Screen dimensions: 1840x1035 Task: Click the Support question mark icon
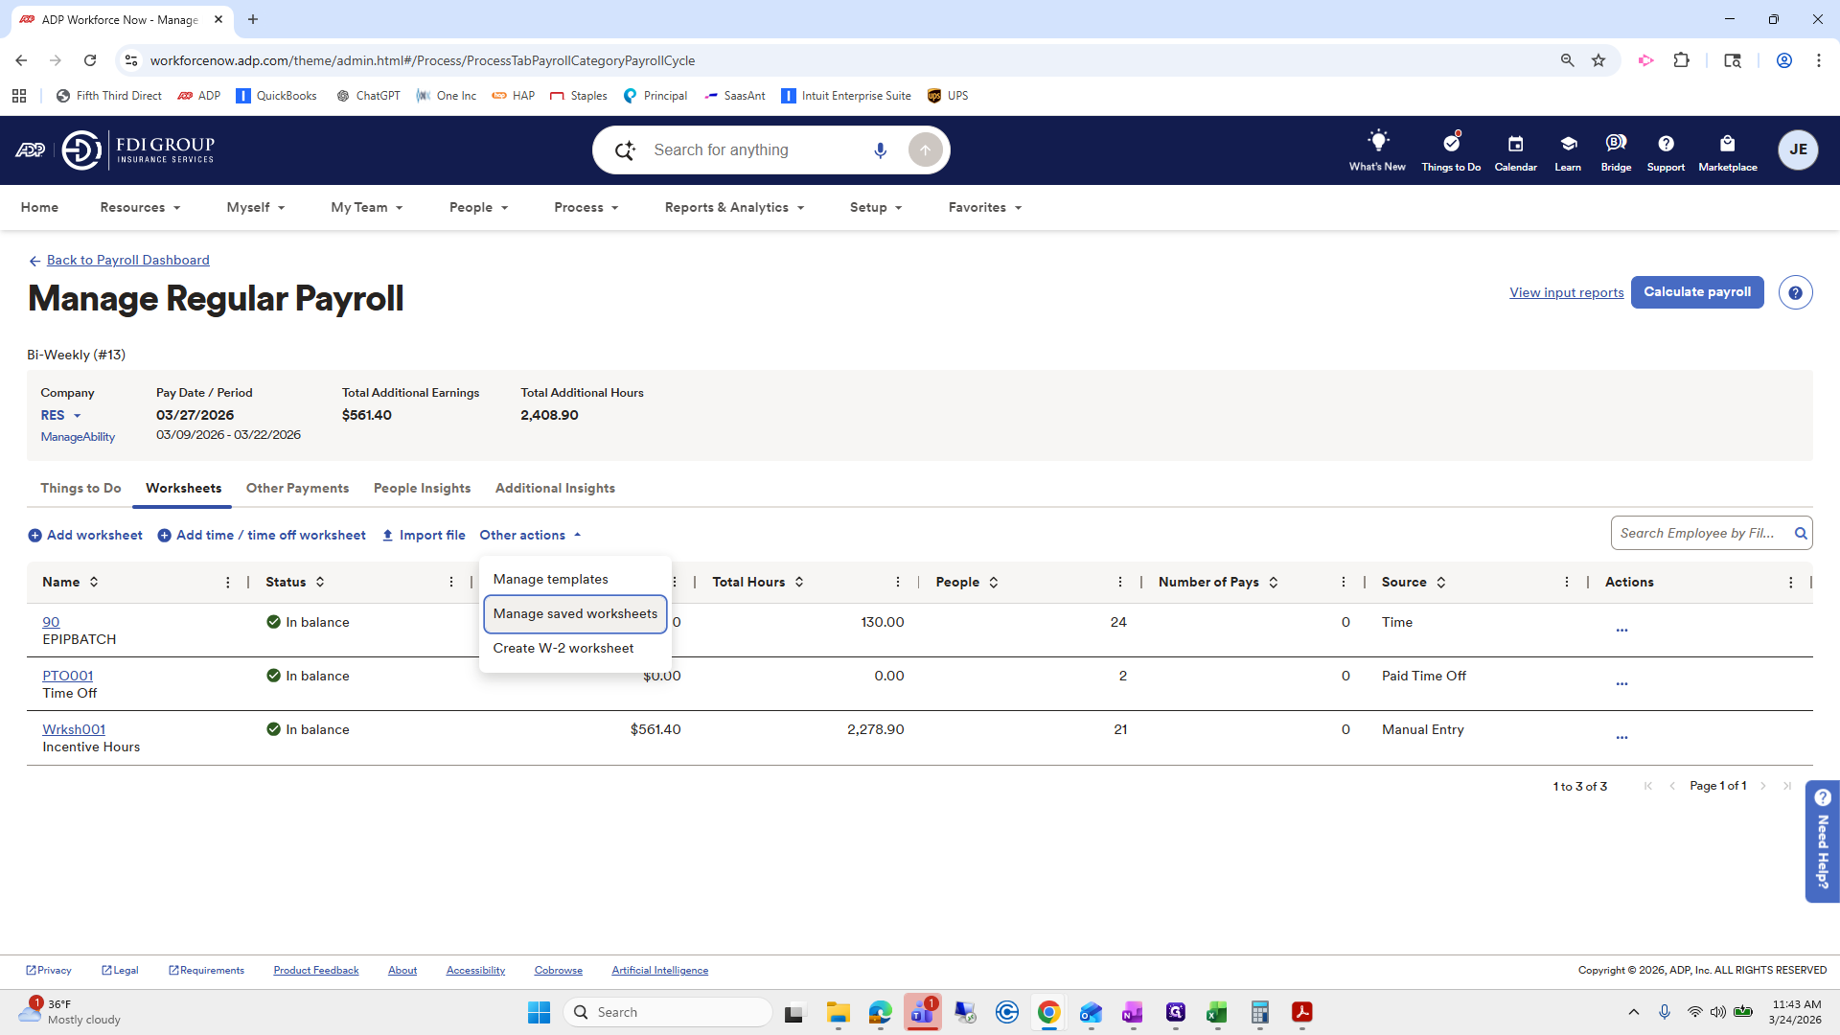pyautogui.click(x=1665, y=144)
